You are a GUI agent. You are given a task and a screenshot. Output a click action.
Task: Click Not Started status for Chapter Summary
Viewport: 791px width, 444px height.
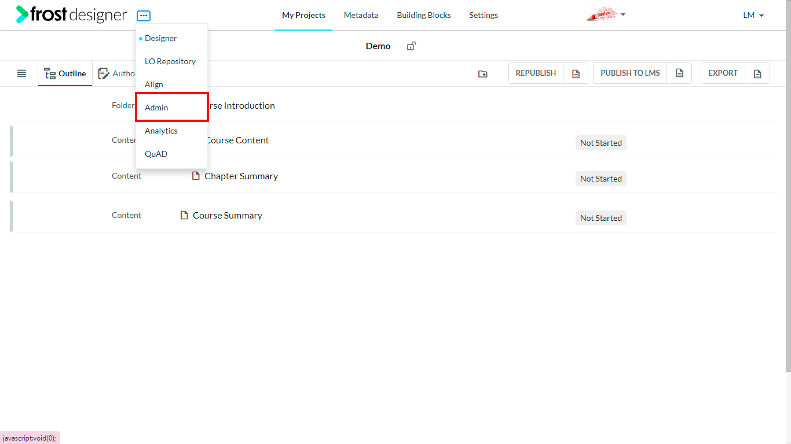(601, 179)
